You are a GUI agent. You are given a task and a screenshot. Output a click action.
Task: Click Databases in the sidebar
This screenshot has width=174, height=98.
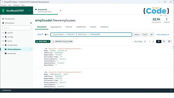click(x=10, y=23)
